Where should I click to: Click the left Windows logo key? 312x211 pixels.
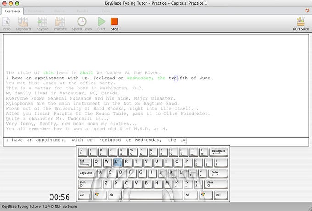[100, 195]
